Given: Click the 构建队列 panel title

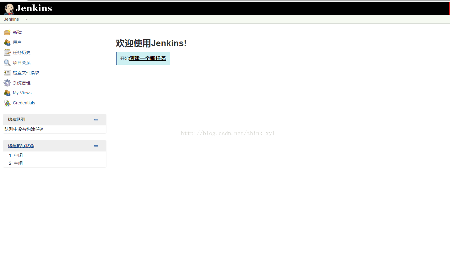Looking at the screenshot, I should [x=17, y=119].
